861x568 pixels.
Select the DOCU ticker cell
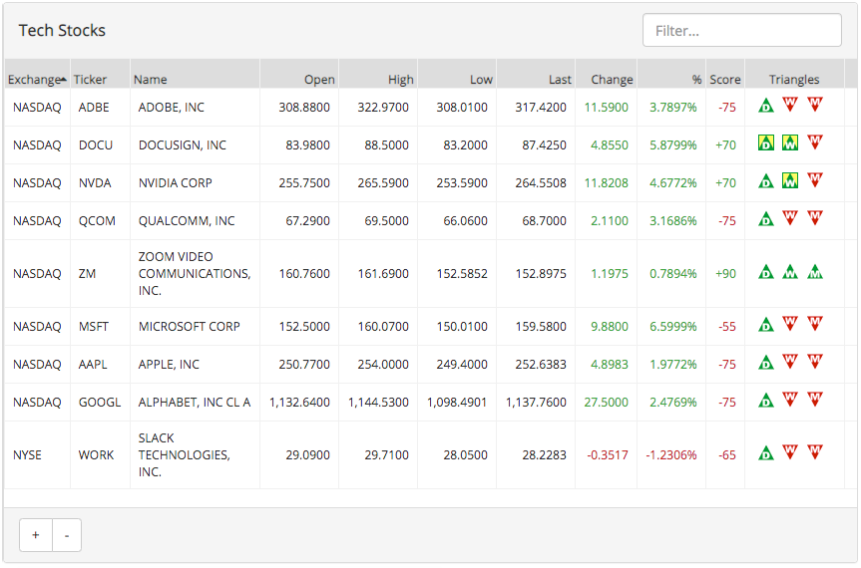coord(100,145)
